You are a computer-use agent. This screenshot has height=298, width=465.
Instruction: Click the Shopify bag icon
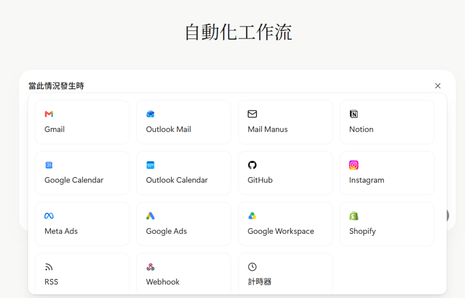(354, 216)
